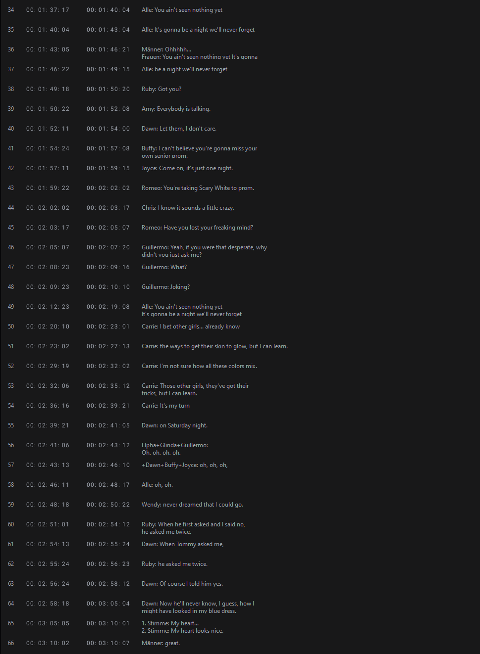480x654 pixels.
Task: Click the end timecode 00:02:03:17
Action: click(x=108, y=208)
